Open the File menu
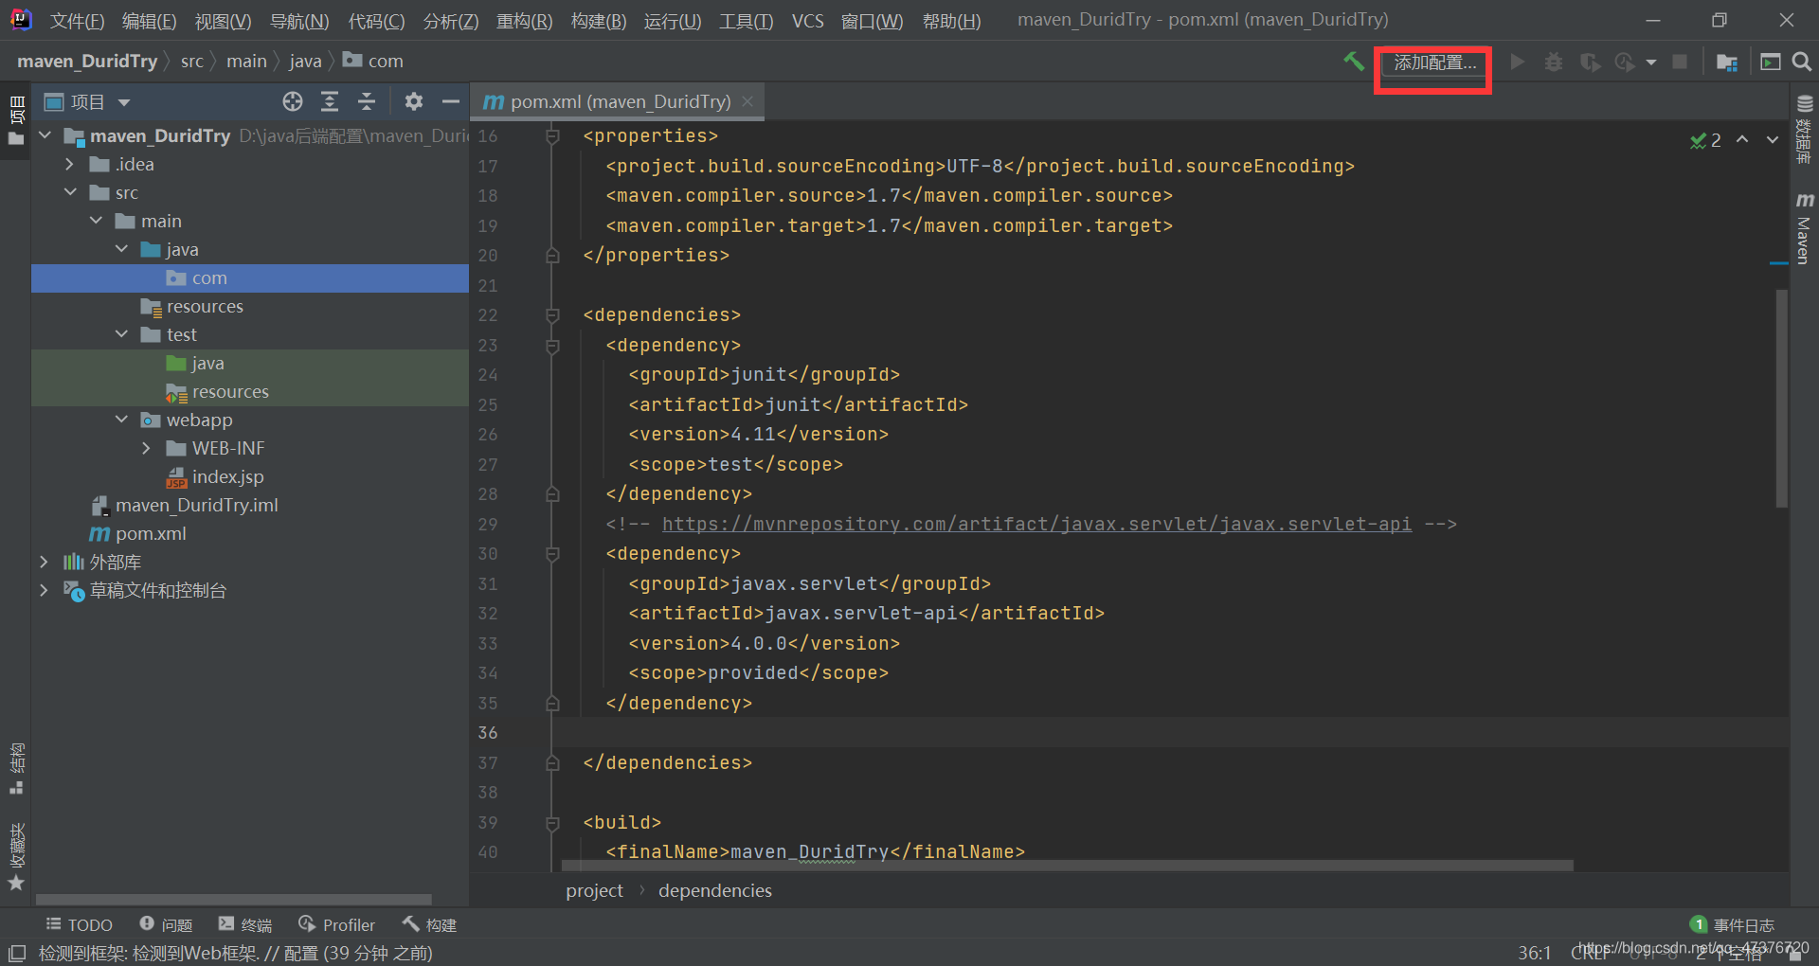Screen dimensions: 1819x966 77,21
